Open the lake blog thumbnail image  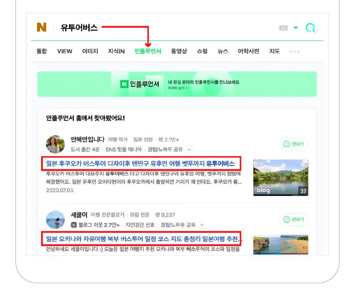280,178
